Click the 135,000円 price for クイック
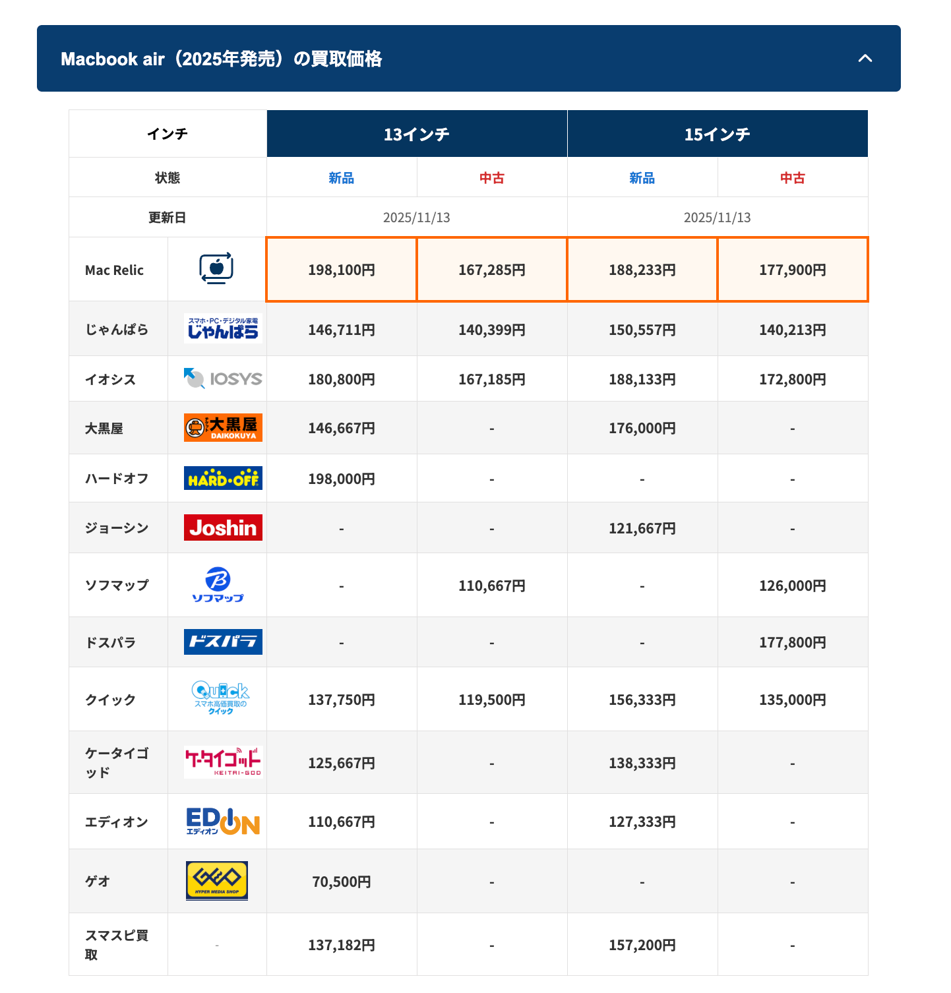This screenshot has height=993, width=951. coord(793,700)
